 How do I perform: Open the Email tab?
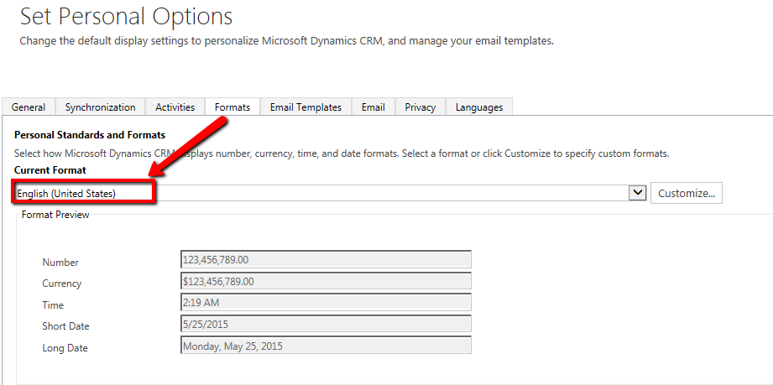373,107
